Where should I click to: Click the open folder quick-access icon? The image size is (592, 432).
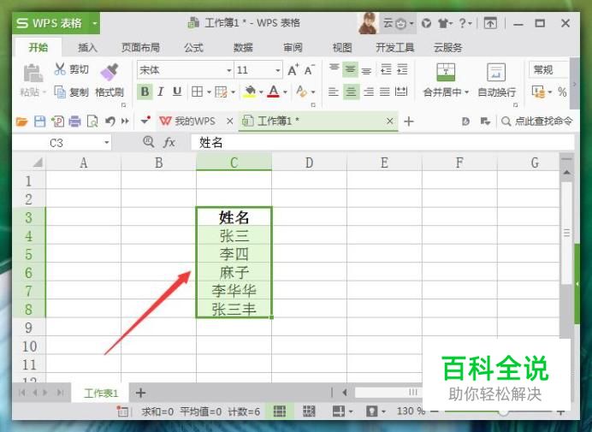pos(22,121)
